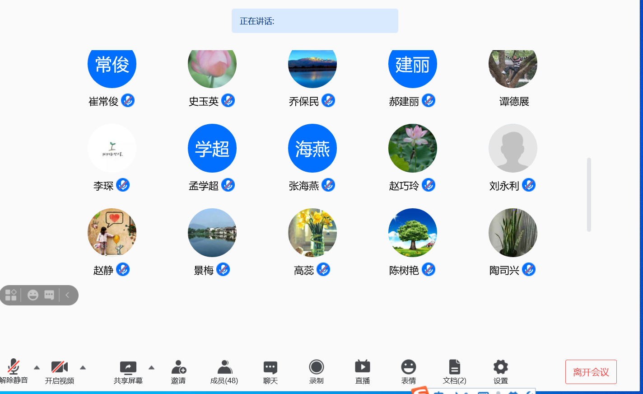Click the layout grid icon in floating toolbar

pos(11,295)
